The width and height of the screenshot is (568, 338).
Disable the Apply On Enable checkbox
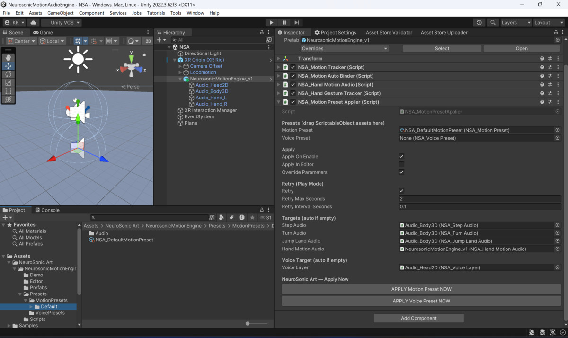[x=401, y=156]
